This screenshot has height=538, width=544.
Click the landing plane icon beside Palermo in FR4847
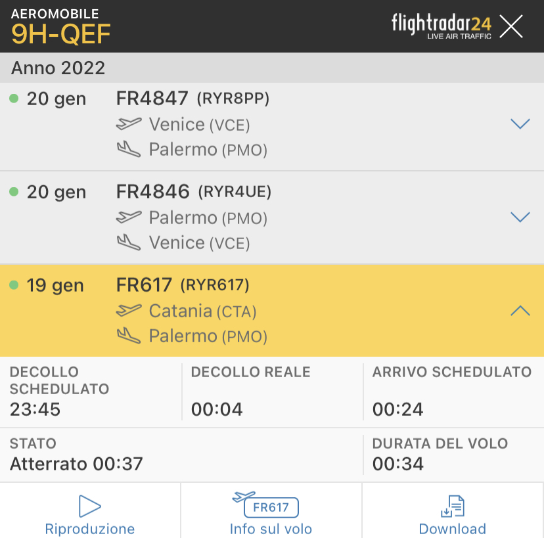click(129, 149)
